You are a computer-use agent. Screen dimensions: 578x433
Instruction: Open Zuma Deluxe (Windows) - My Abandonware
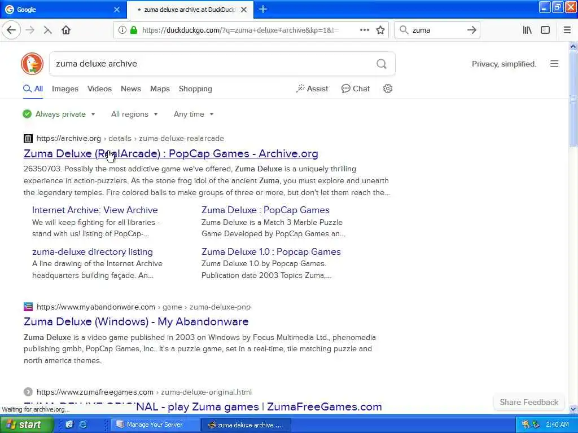point(136,321)
